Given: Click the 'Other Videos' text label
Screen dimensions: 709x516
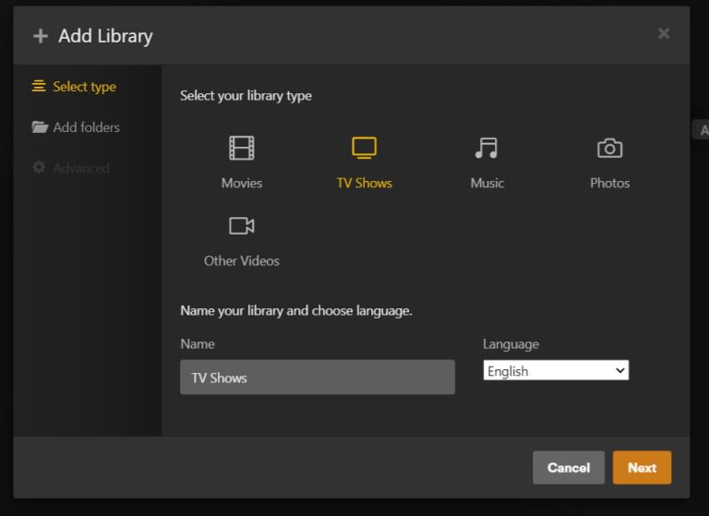Looking at the screenshot, I should click(242, 261).
